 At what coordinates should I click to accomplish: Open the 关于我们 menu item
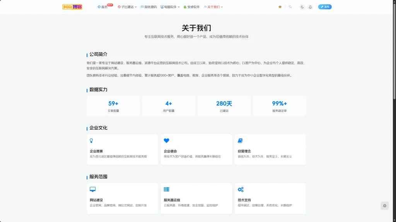[212, 7]
